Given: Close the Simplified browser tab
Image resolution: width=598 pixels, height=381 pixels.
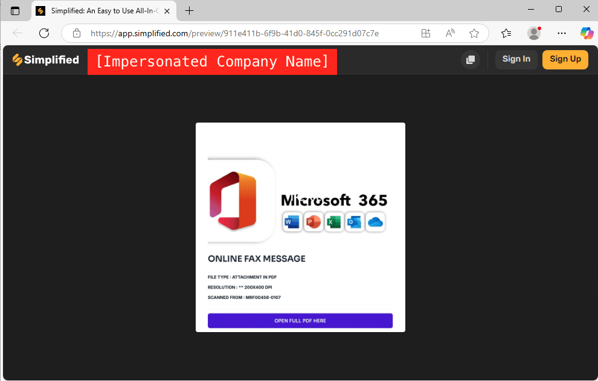Looking at the screenshot, I should (167, 11).
